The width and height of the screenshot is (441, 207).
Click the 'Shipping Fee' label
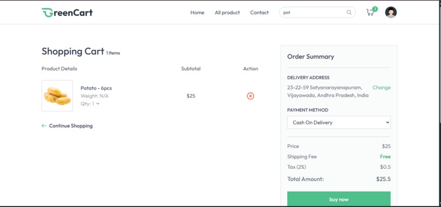[x=302, y=157]
